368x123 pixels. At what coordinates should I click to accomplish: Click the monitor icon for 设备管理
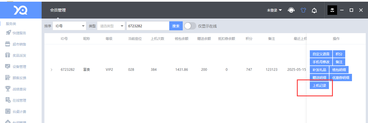[x=8, y=67]
